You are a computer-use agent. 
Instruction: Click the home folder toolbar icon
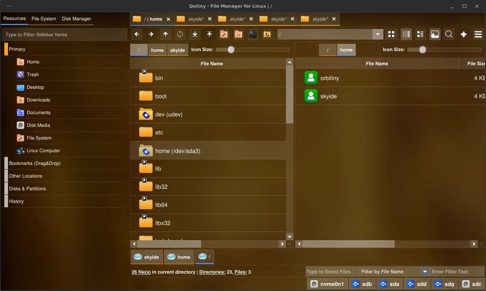(x=238, y=34)
